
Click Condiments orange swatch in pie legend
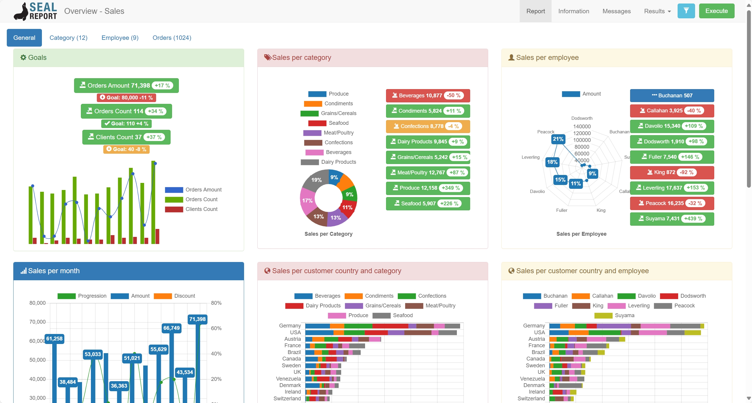pyautogui.click(x=313, y=104)
